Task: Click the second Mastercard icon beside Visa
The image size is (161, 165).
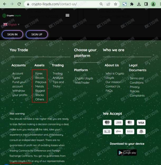Action: tap(130, 123)
